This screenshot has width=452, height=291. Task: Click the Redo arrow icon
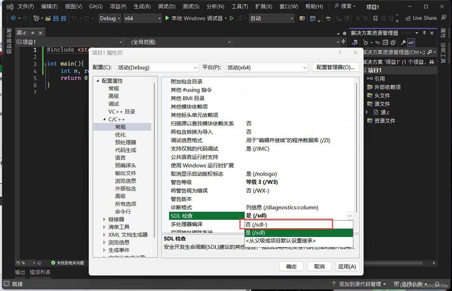tap(86, 18)
